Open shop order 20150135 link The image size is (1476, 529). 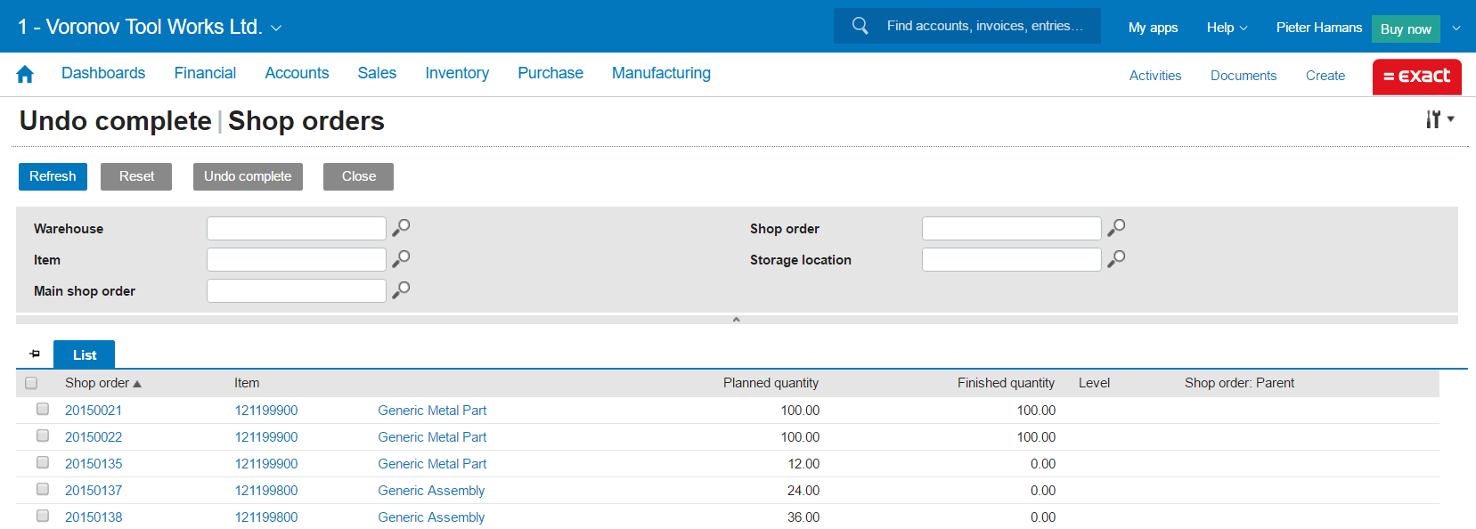[x=94, y=464]
